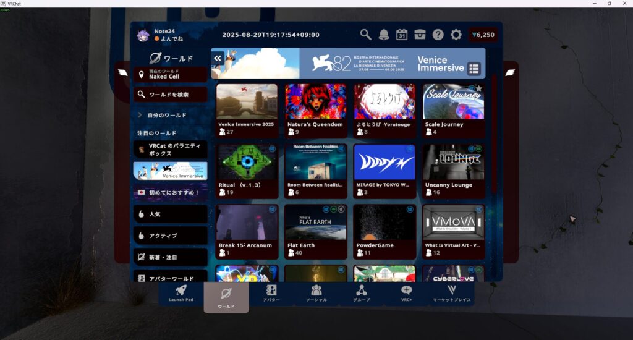633x340 pixels.
Task: Open マーケットプレイス tab
Action: pos(452,294)
